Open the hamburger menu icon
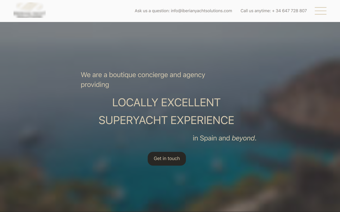The width and height of the screenshot is (340, 212). [321, 11]
